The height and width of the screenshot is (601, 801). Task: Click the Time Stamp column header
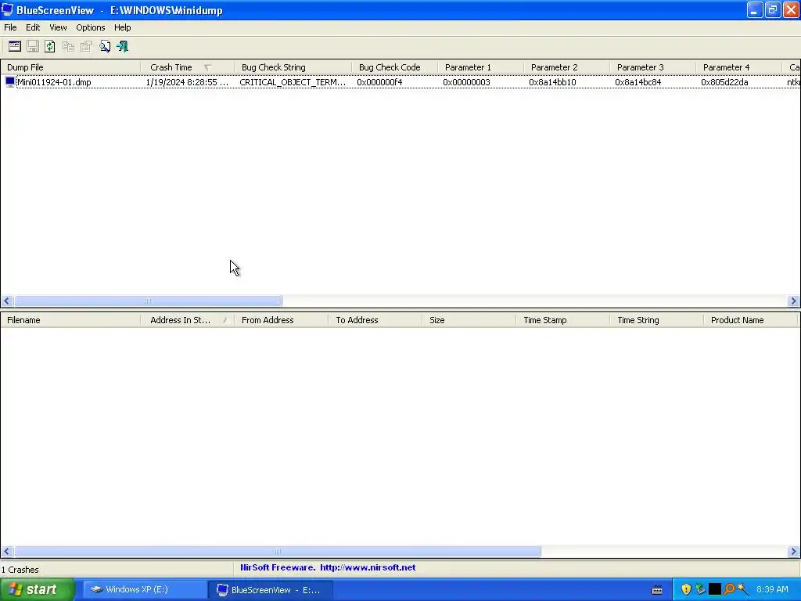tap(563, 320)
